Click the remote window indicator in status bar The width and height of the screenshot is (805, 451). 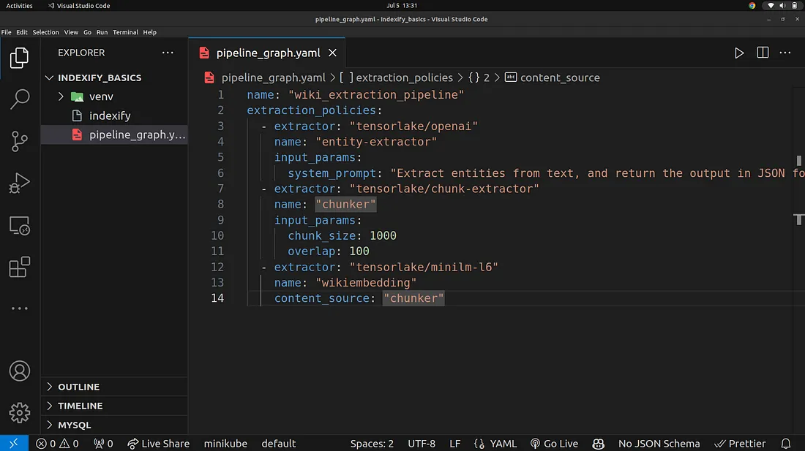[x=14, y=443]
